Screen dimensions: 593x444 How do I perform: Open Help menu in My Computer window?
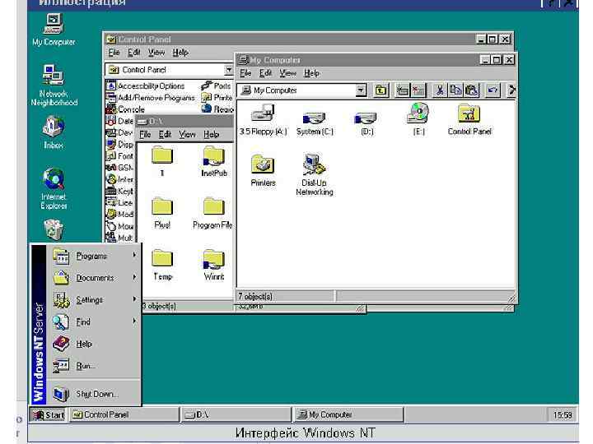[311, 73]
